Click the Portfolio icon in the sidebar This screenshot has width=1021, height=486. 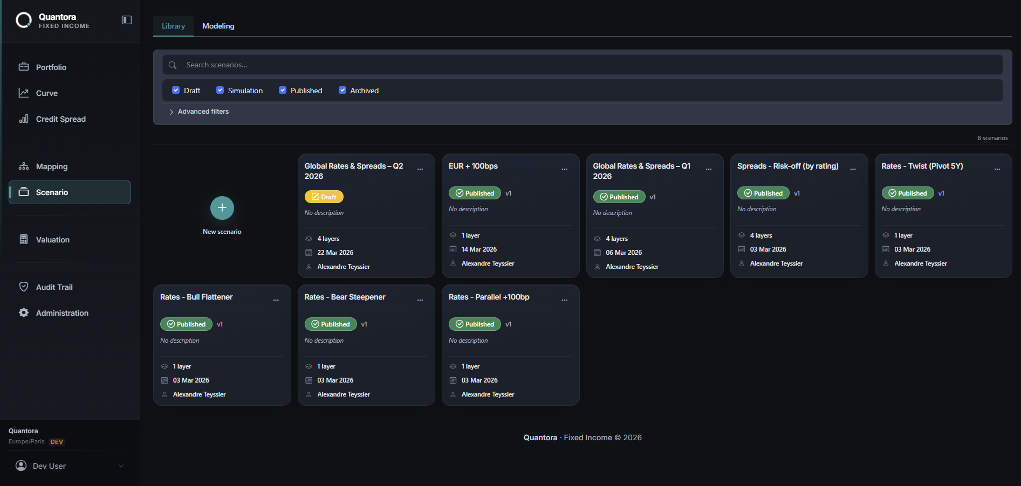(24, 67)
